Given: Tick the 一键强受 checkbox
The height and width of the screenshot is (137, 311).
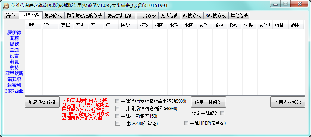Looking at the screenshot, I should (x=117, y=109).
